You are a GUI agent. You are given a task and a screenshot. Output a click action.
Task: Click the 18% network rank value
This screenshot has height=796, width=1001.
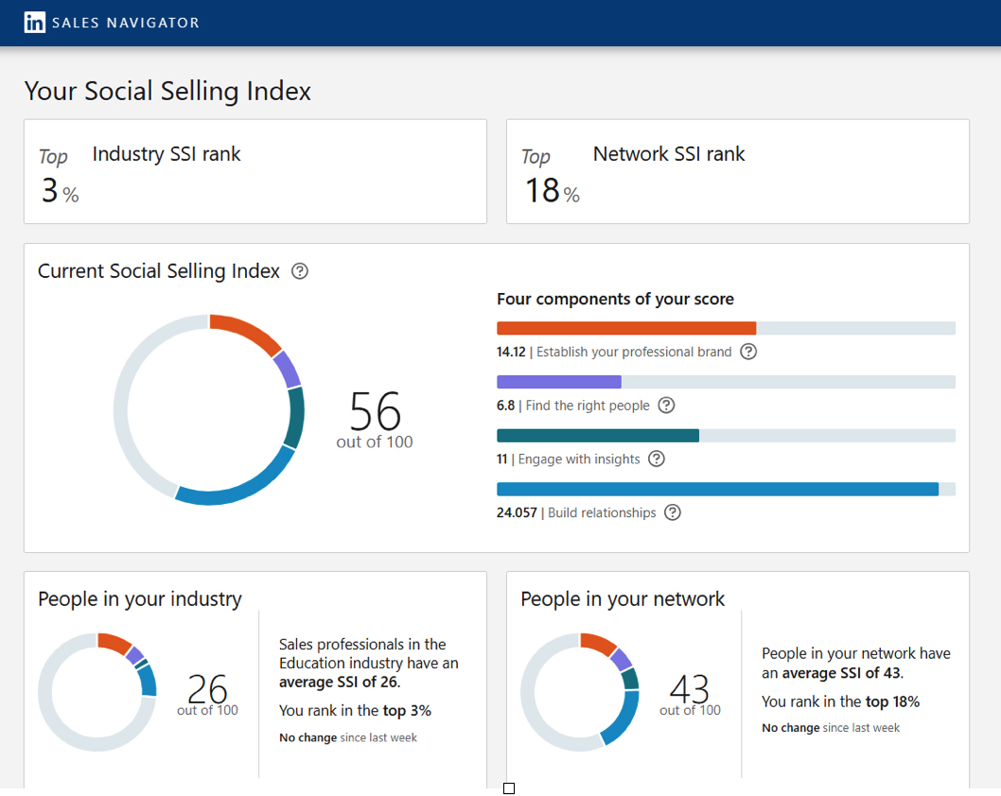553,191
